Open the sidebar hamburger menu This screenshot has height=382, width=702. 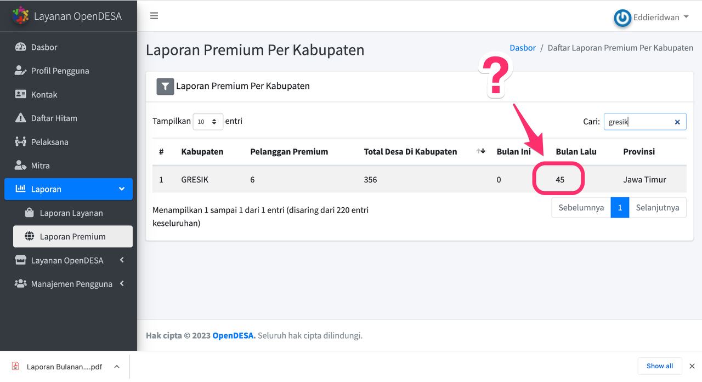point(154,16)
